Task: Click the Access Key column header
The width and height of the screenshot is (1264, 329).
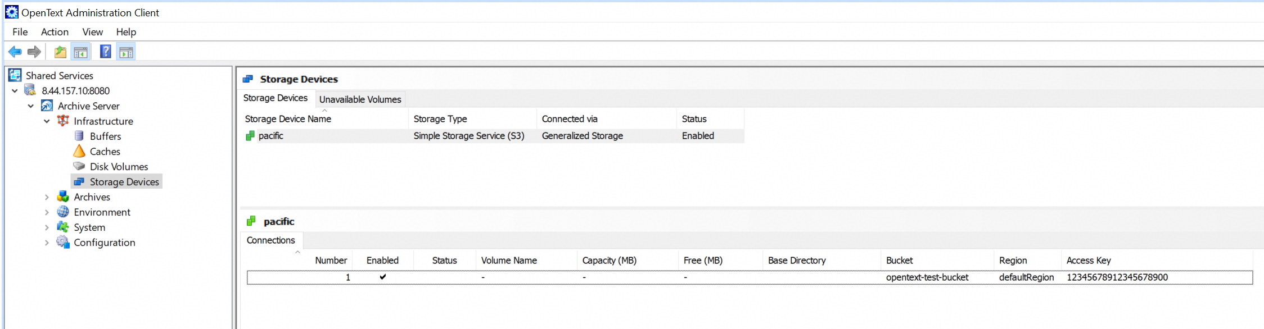Action: [x=1157, y=260]
